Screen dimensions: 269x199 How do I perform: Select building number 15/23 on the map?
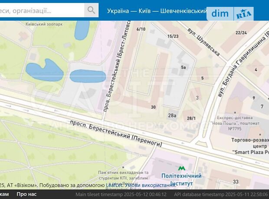tap(173, 36)
